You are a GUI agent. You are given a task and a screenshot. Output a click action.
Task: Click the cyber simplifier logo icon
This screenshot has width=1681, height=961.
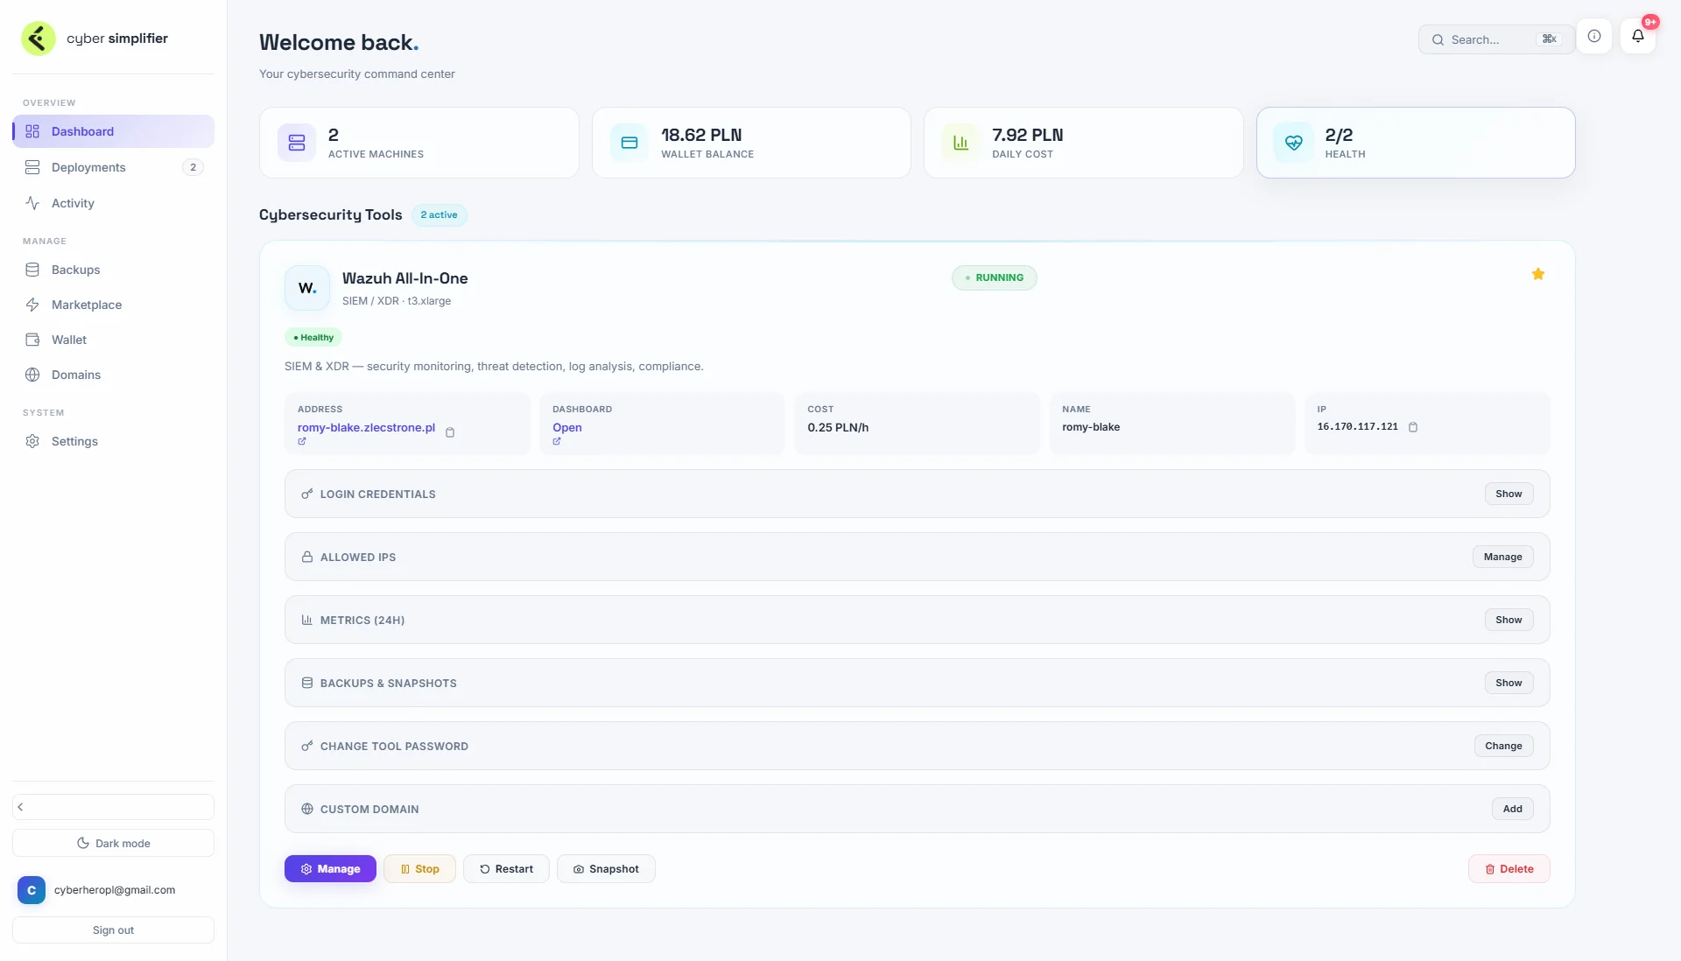click(38, 39)
